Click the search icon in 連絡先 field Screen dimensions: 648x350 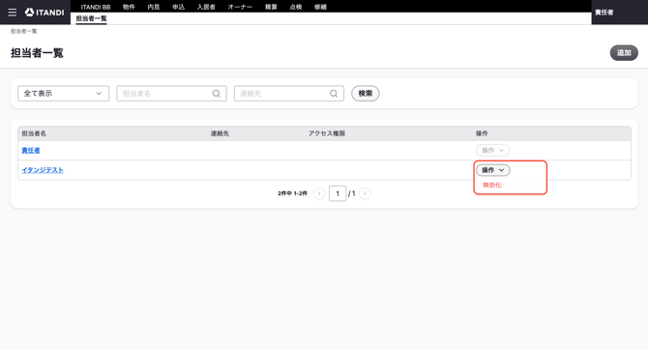[x=334, y=94]
